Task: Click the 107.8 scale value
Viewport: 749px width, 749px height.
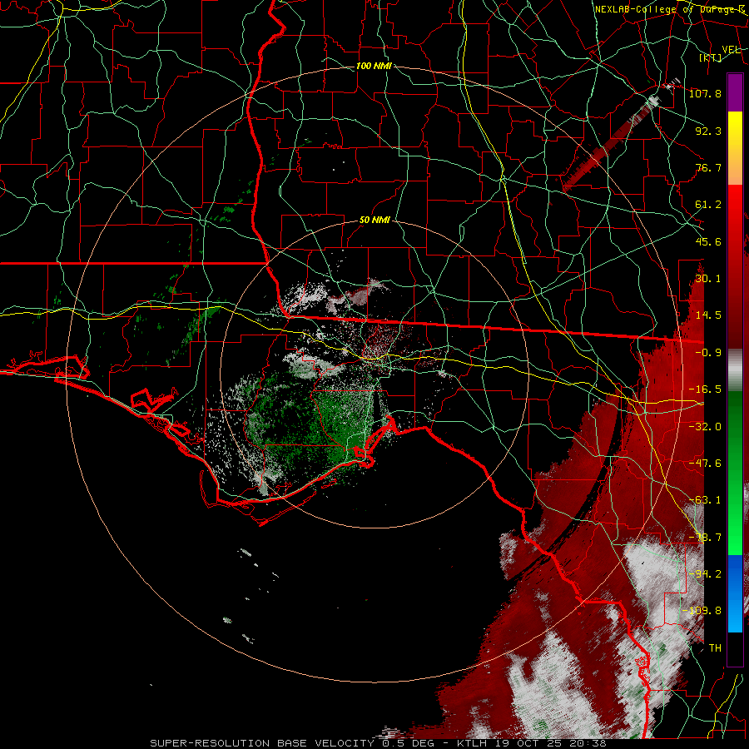Action: coord(705,93)
